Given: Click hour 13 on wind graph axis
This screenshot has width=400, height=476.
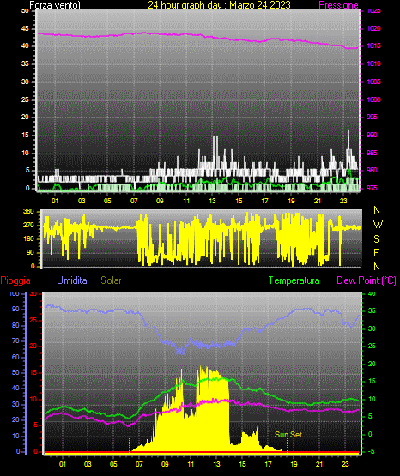Looking at the screenshot, I should (212, 201).
